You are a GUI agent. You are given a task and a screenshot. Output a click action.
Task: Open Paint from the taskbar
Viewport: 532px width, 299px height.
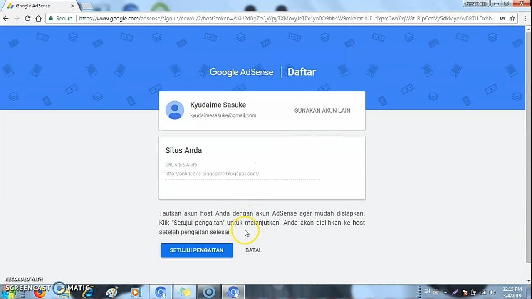click(112, 292)
